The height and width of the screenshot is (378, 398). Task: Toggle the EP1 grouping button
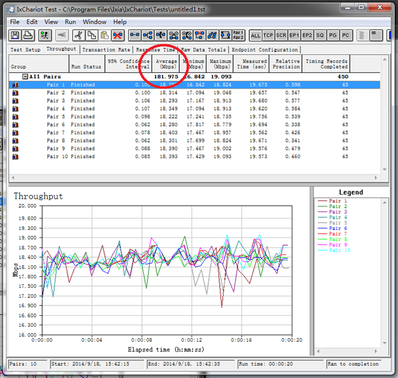(294, 36)
